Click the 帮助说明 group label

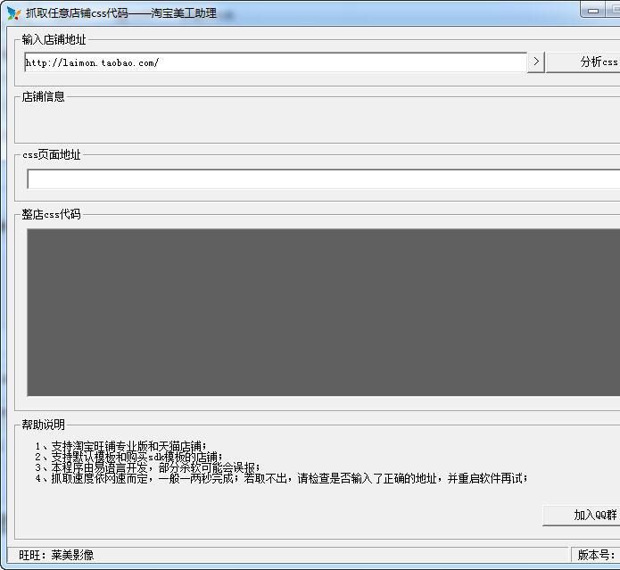44,425
